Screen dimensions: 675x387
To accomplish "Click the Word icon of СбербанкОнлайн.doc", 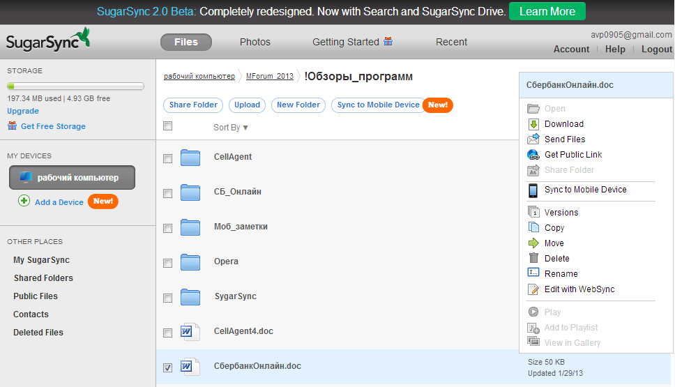I will click(x=190, y=367).
